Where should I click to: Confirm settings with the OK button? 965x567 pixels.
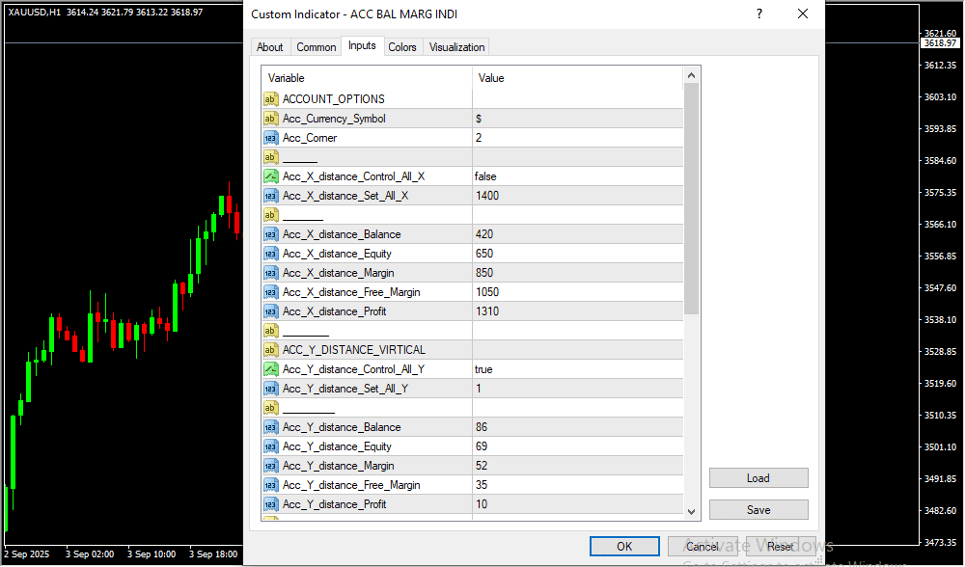(x=624, y=547)
